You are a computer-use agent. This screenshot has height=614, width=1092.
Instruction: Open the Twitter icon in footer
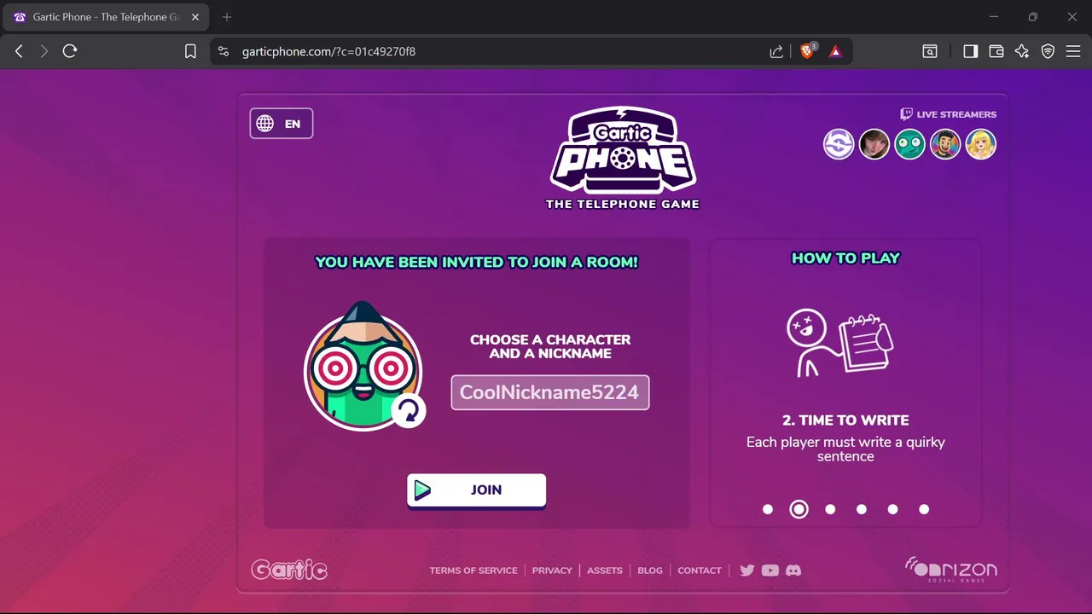point(747,571)
